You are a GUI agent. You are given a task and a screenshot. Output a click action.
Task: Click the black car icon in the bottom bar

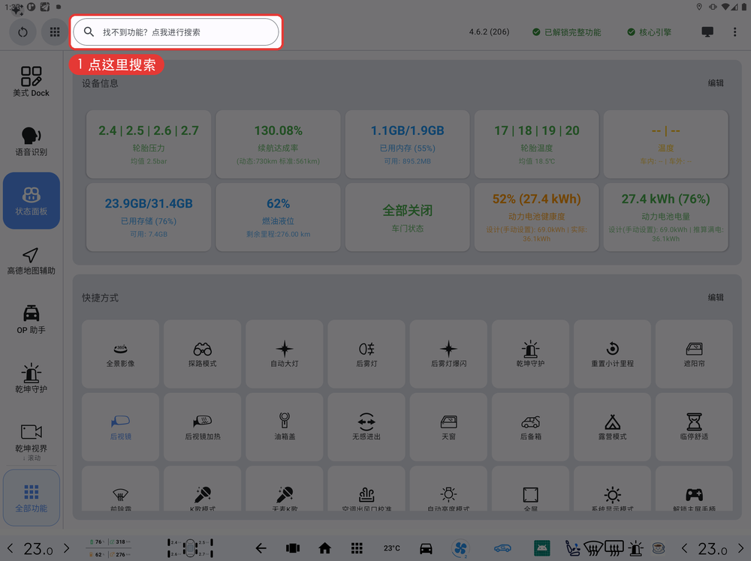[426, 548]
